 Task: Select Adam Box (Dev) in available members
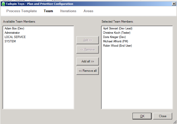[x=14, y=28]
